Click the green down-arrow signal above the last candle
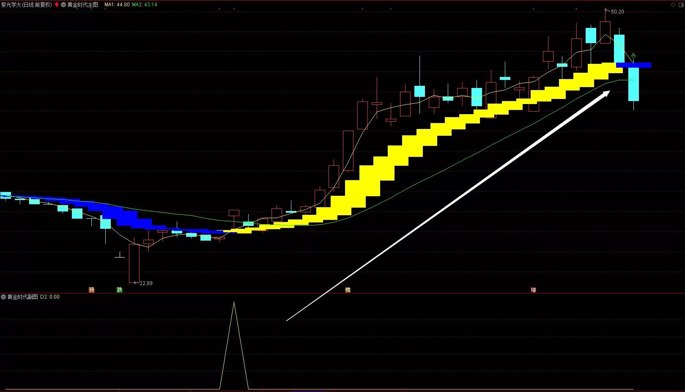The image size is (685, 392). (633, 56)
